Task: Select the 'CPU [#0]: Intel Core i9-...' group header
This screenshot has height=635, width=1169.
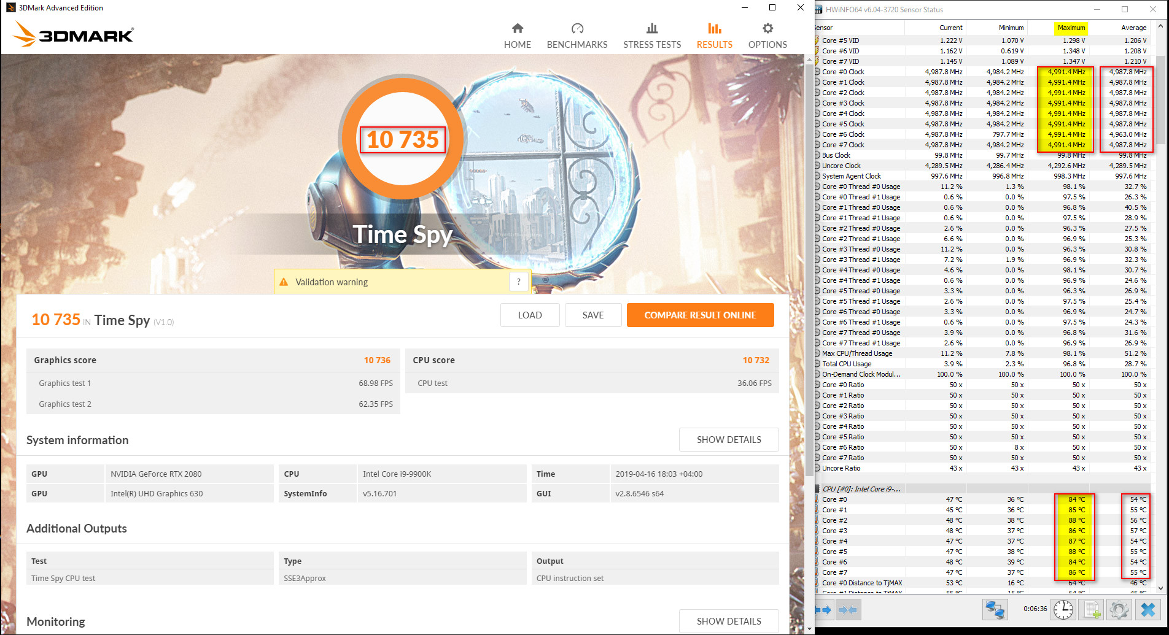Action: coord(982,489)
